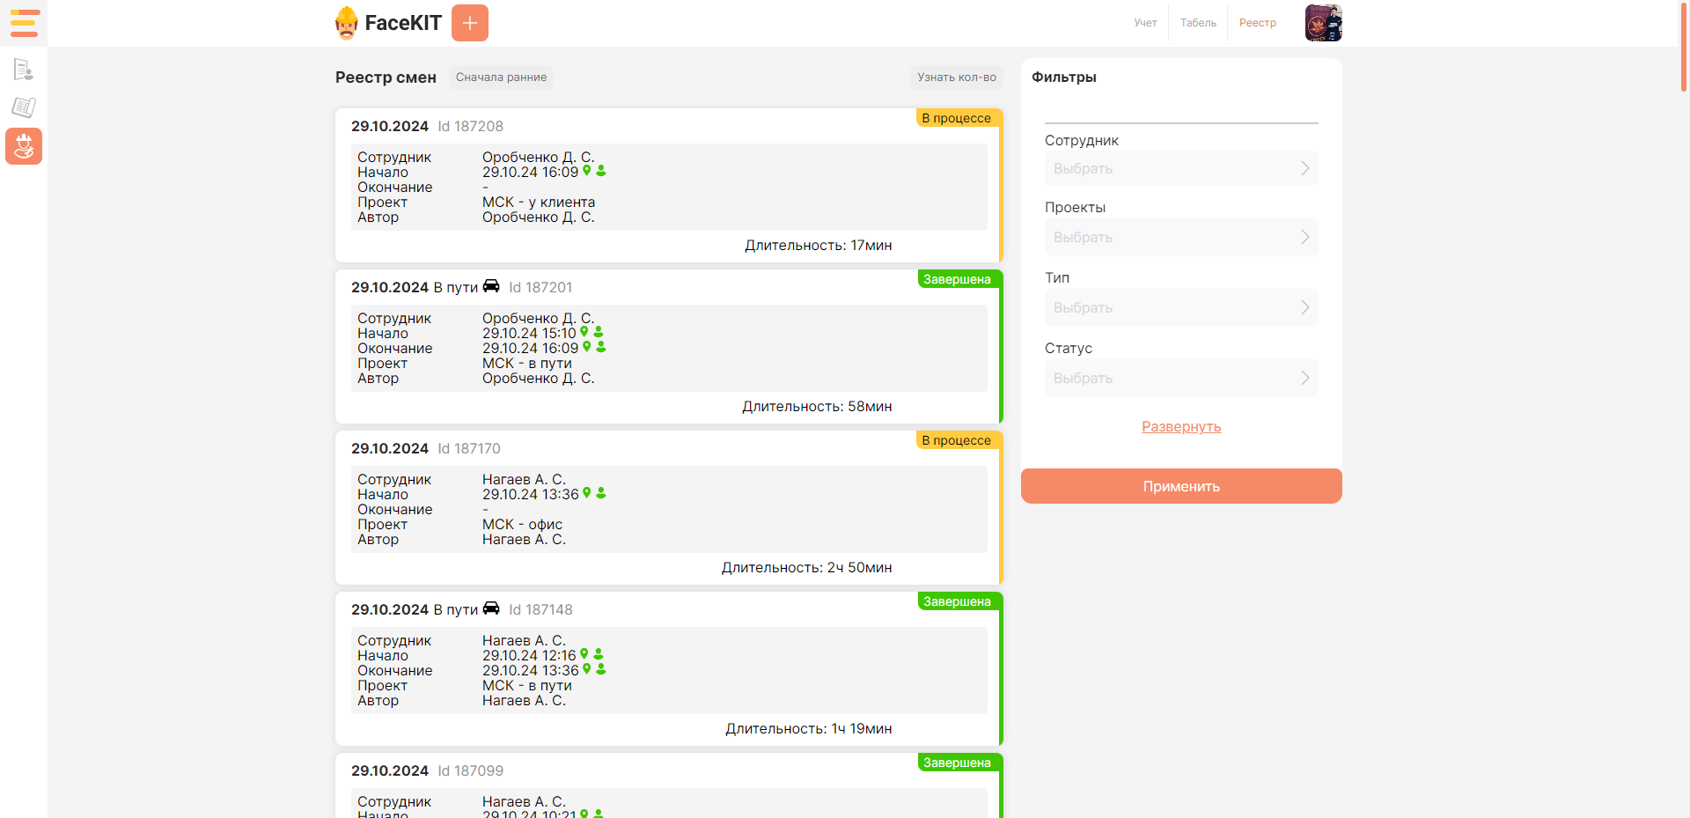Expand the Сотрудник filter dropdown
1690x818 pixels.
pyautogui.click(x=1180, y=168)
